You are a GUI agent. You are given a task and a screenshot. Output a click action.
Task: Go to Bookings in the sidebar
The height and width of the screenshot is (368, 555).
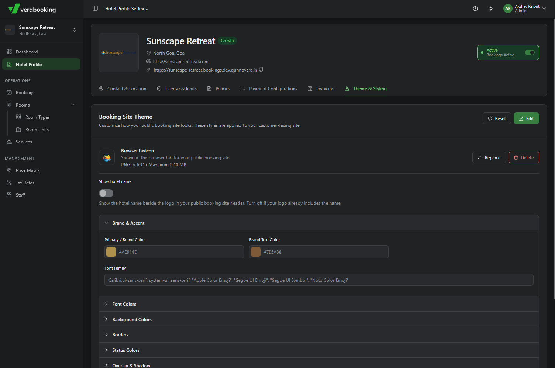pos(41,92)
